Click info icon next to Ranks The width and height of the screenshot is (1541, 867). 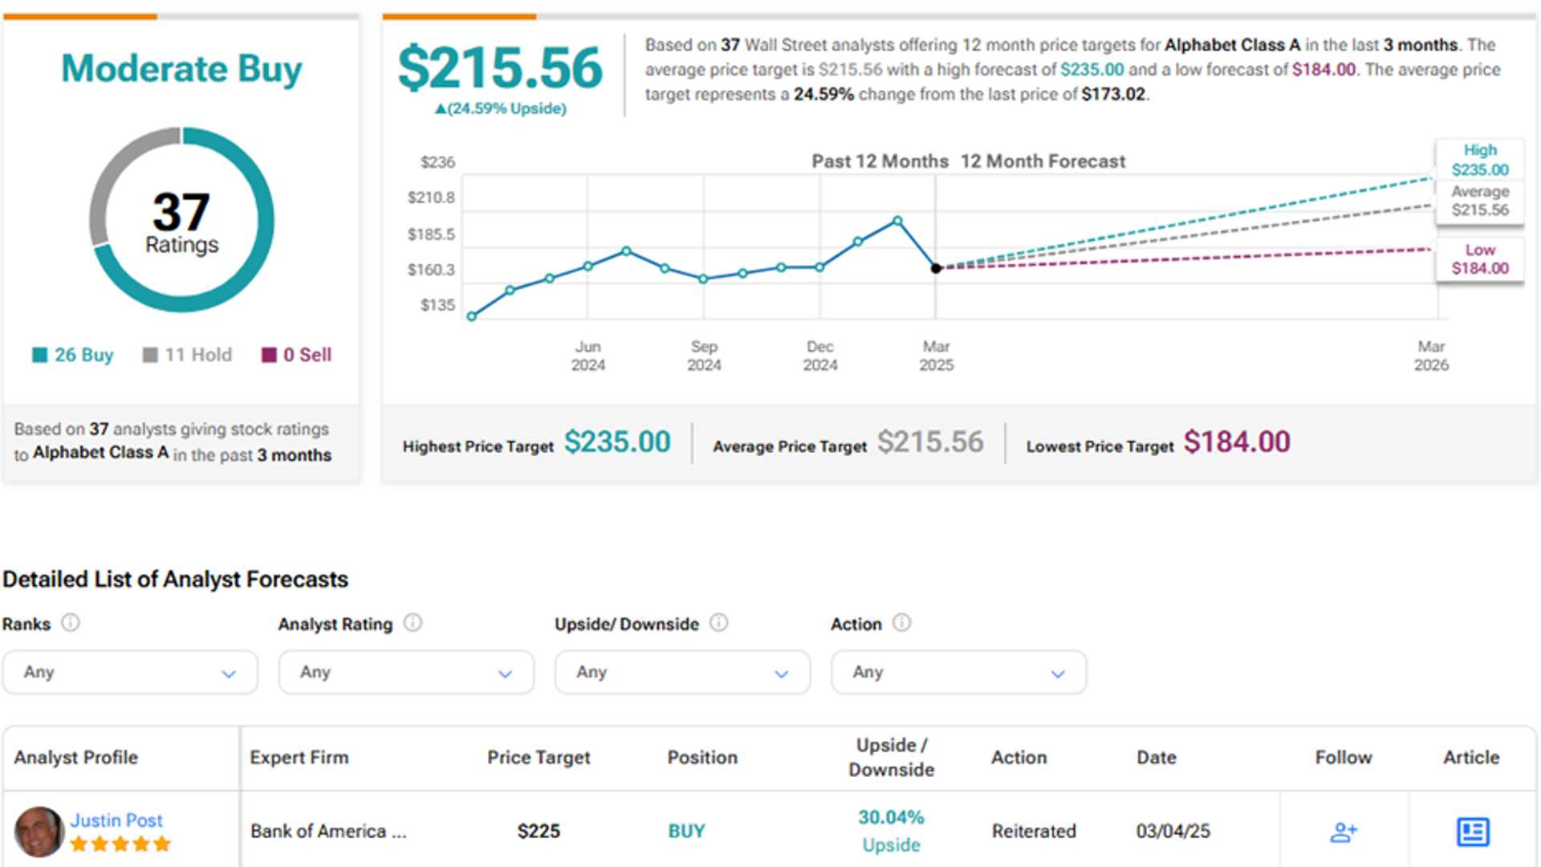[71, 623]
